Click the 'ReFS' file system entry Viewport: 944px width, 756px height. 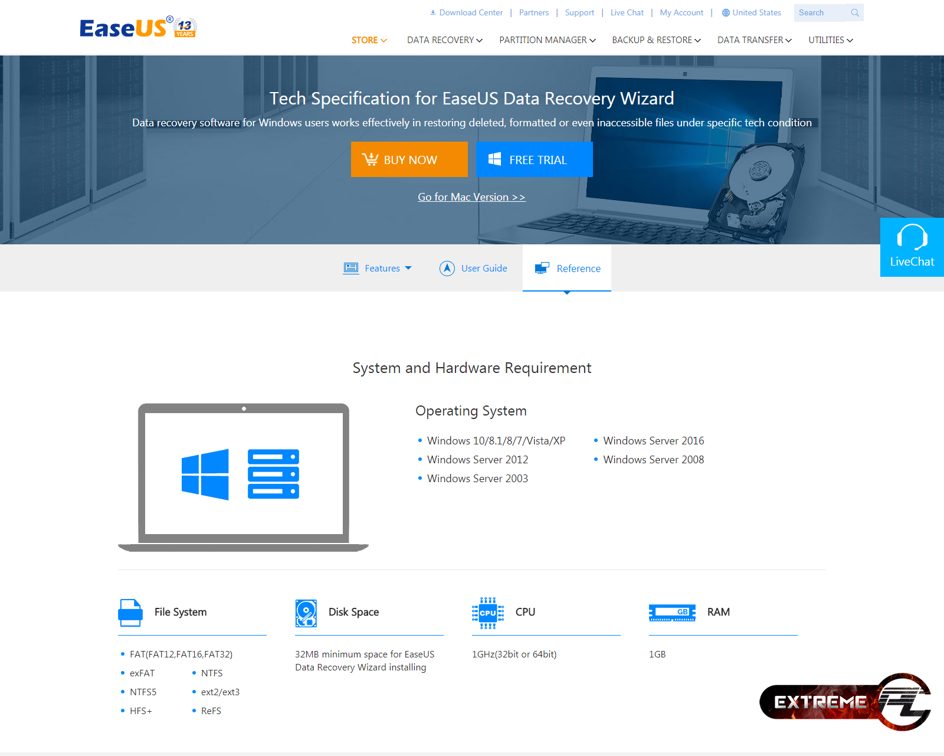[211, 711]
